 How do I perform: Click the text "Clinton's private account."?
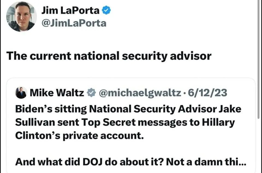click(79, 135)
